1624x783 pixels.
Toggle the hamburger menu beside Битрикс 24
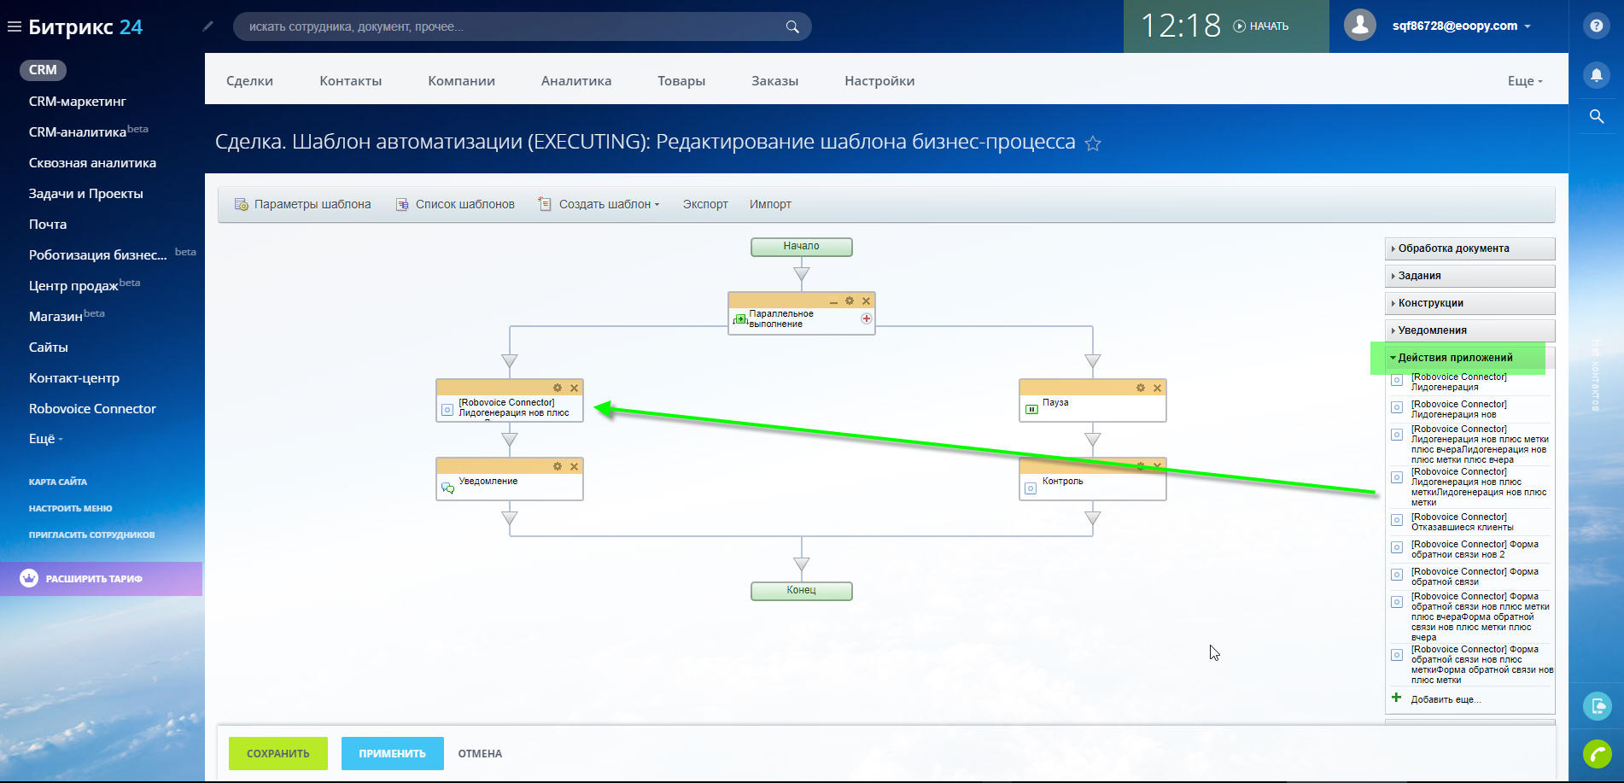tap(14, 26)
